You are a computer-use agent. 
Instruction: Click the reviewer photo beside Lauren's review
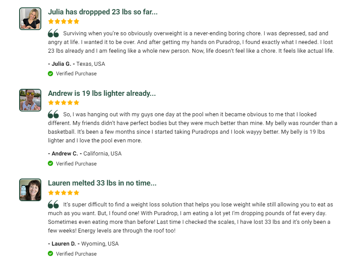point(30,190)
